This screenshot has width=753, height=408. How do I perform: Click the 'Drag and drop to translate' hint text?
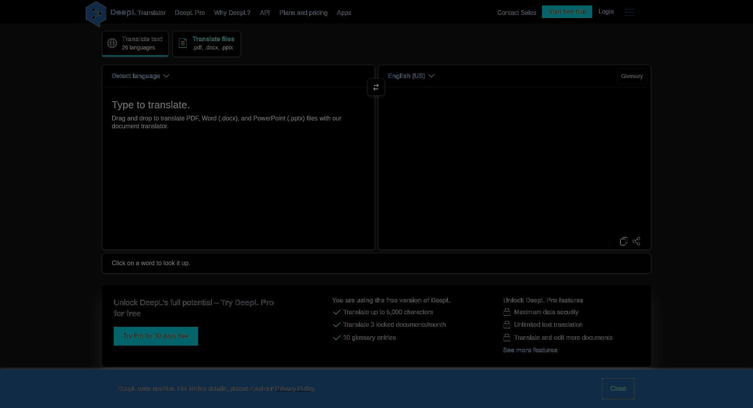pos(227,122)
